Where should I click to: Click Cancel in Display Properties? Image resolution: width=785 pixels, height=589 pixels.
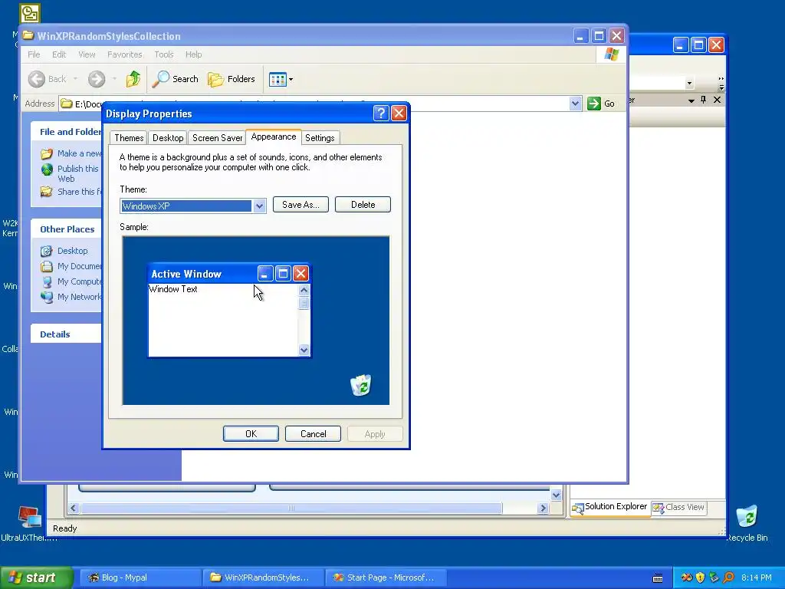tap(313, 434)
